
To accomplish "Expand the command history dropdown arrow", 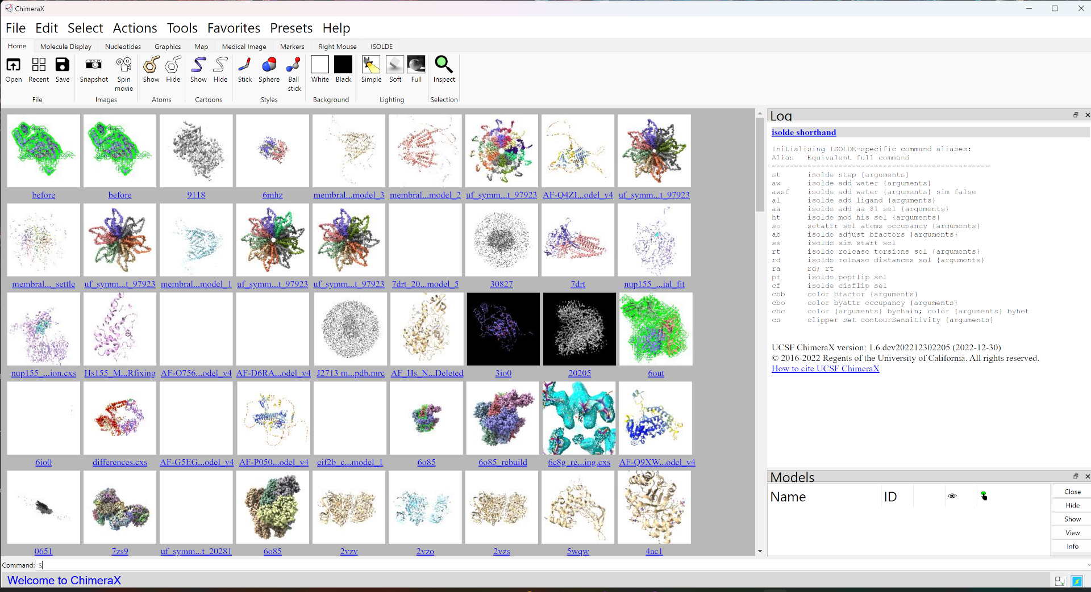I will click(x=1088, y=565).
